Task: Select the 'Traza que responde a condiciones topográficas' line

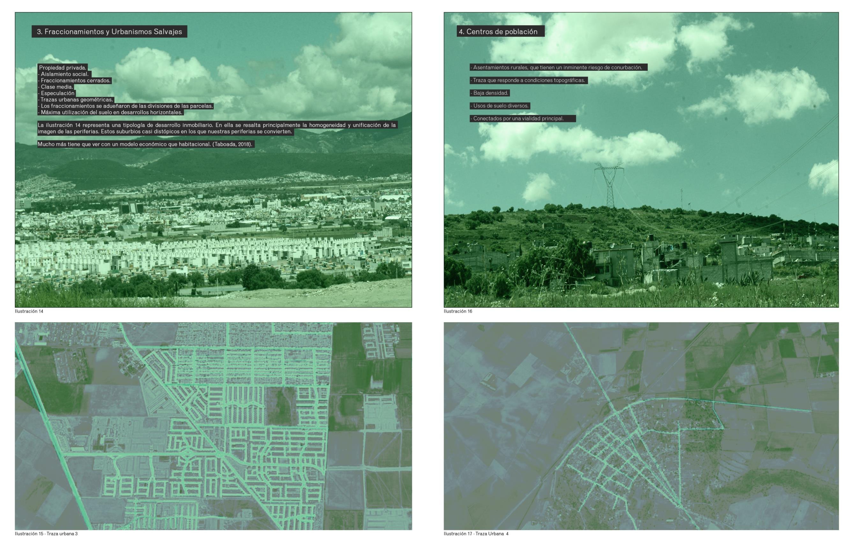Action: pos(528,80)
